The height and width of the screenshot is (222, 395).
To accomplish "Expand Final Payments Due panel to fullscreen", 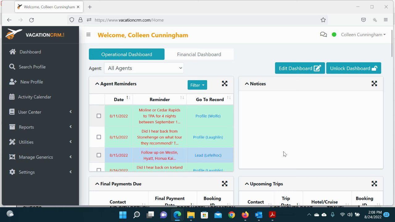I will [225, 184].
